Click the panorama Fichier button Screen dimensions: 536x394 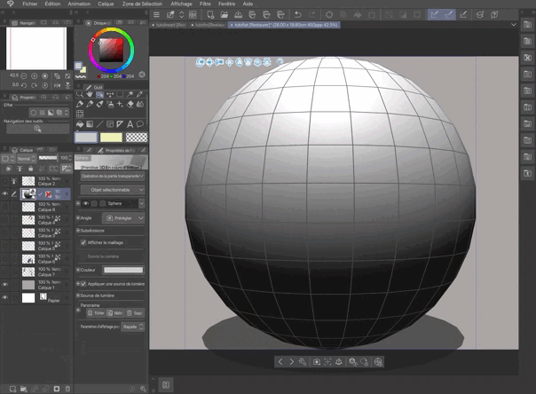click(98, 312)
